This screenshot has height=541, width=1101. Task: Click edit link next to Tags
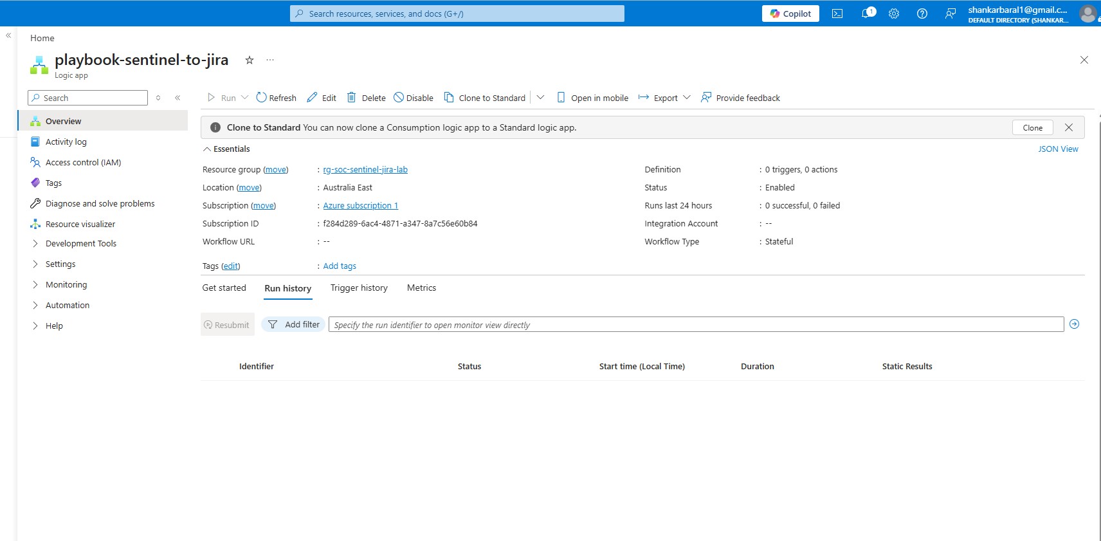[x=230, y=266]
